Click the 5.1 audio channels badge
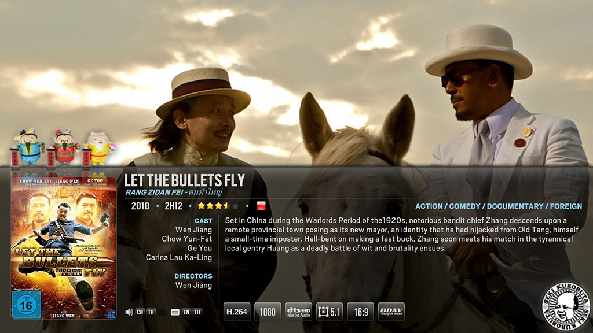Viewport: 593px width, 333px height. (330, 312)
